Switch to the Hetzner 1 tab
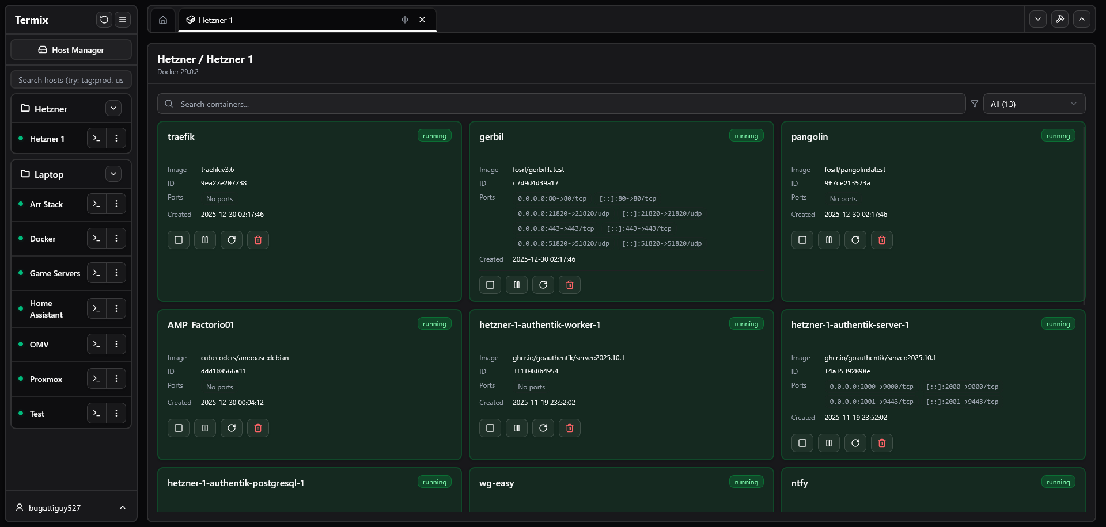Image resolution: width=1106 pixels, height=527 pixels. [288, 20]
